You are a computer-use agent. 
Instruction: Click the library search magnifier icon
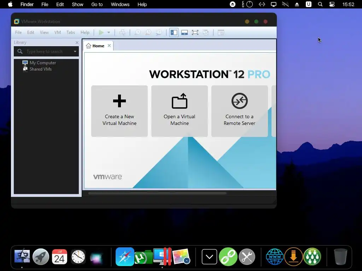[x=20, y=52]
